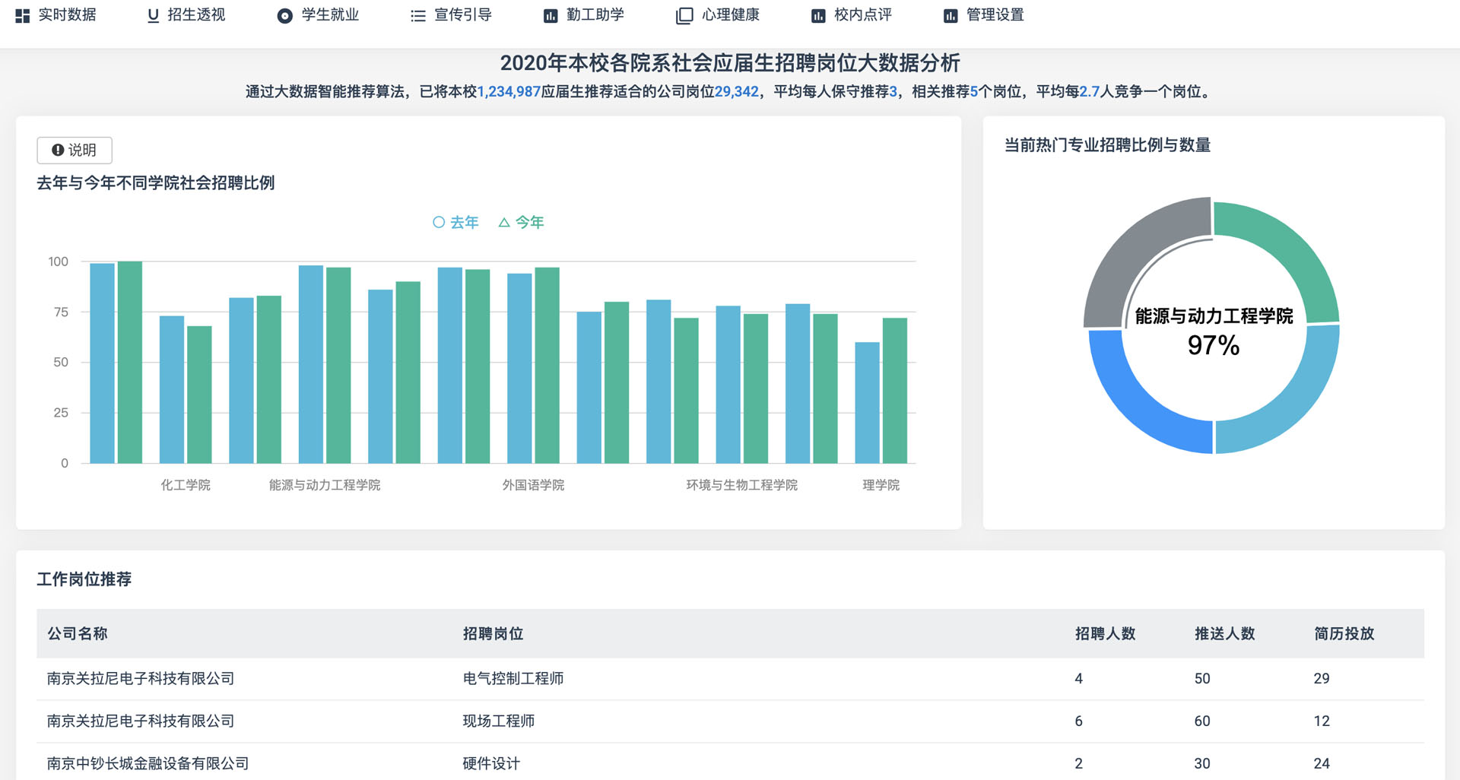This screenshot has width=1460, height=780.
Task: Click the 1,234,987 highlighted number
Action: click(509, 92)
